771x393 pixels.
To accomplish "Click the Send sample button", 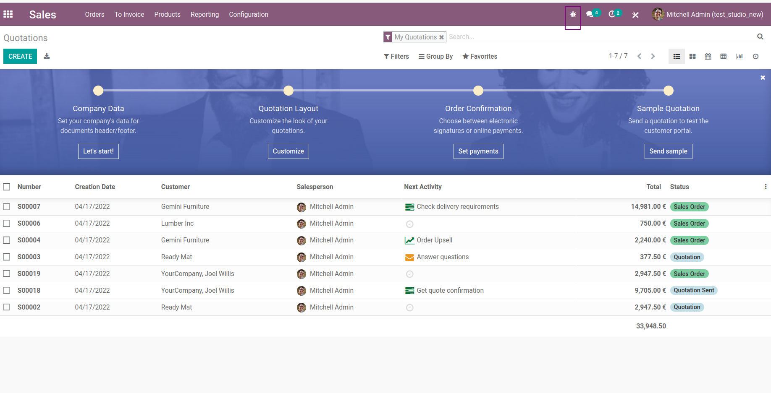I will click(x=668, y=151).
